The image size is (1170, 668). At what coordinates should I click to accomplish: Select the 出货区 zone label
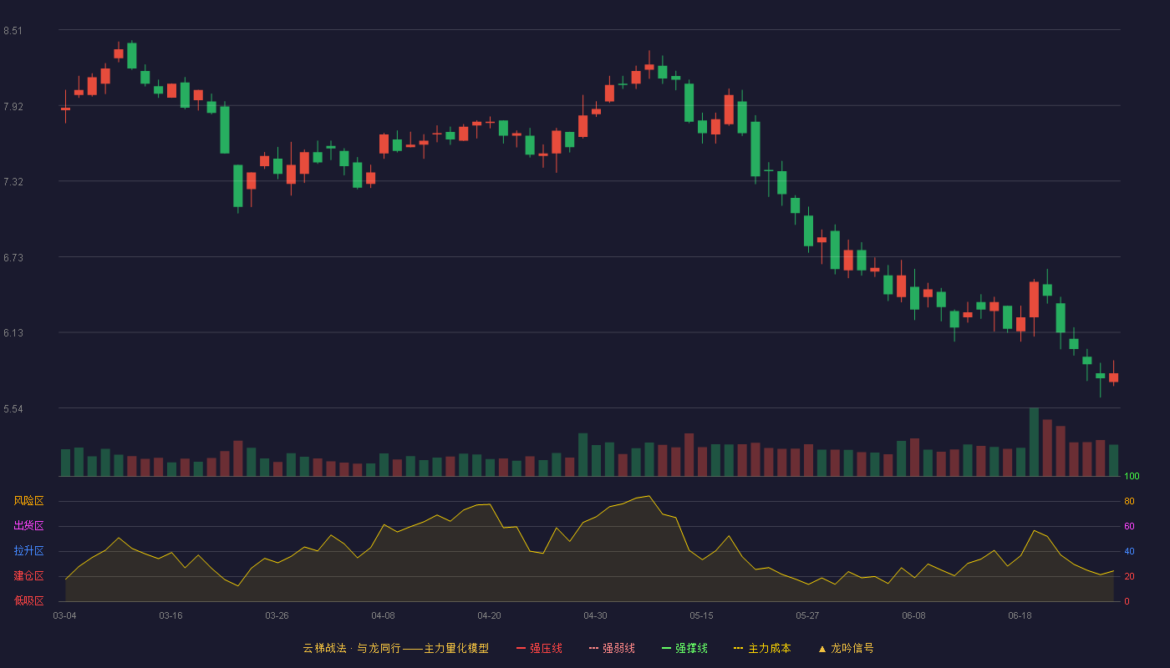point(28,526)
